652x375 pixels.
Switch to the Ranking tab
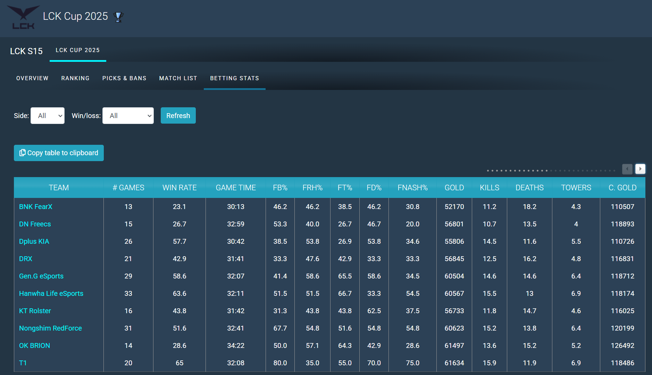tap(75, 78)
